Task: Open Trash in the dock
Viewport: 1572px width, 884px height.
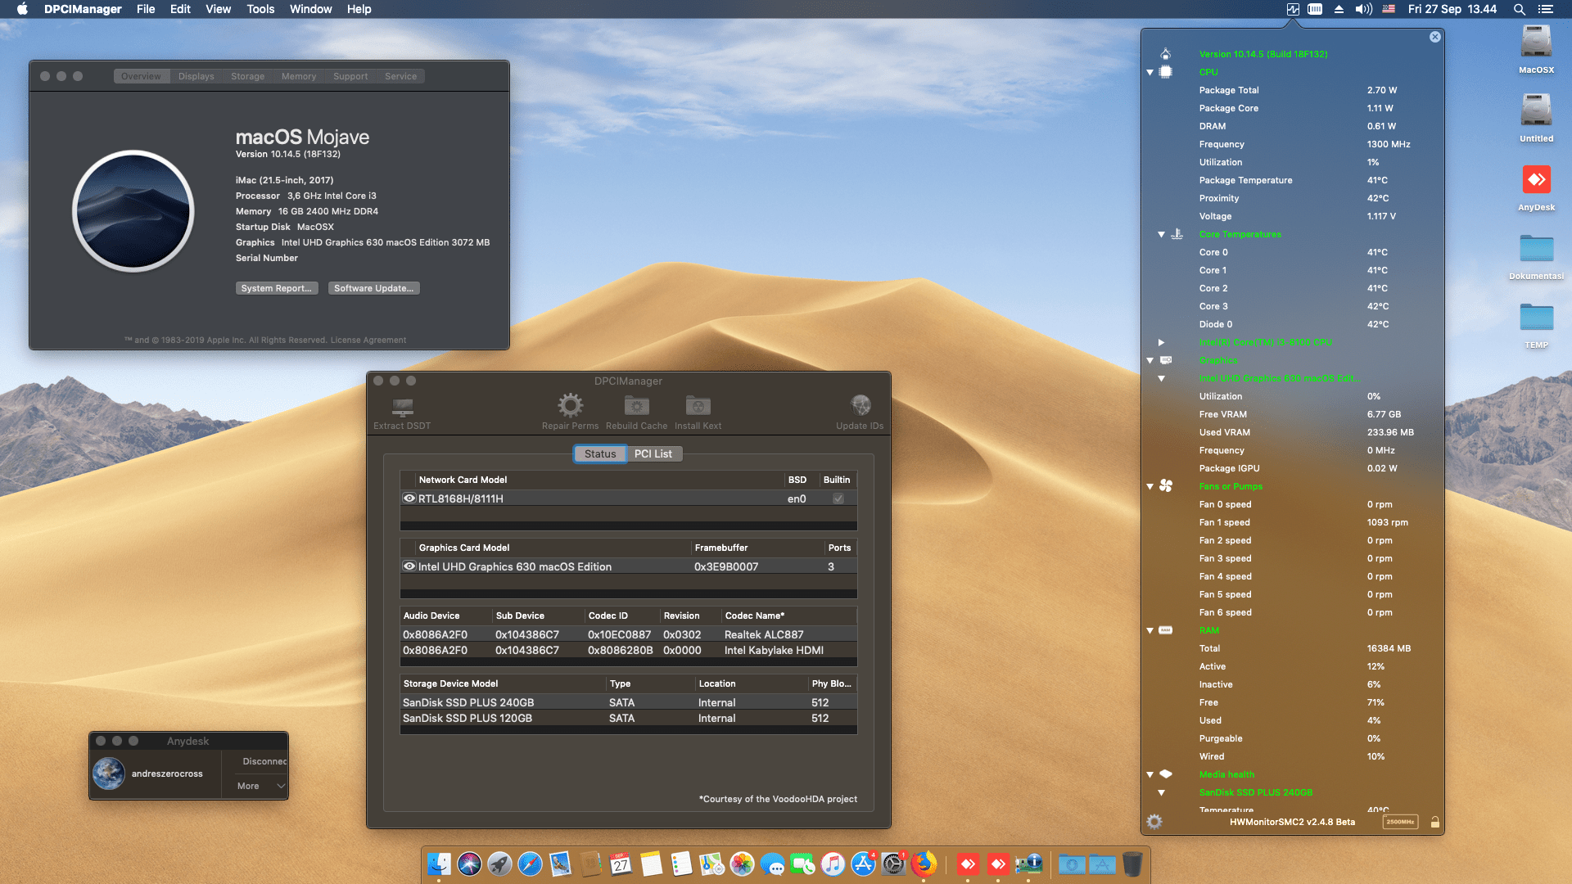Action: (x=1132, y=864)
